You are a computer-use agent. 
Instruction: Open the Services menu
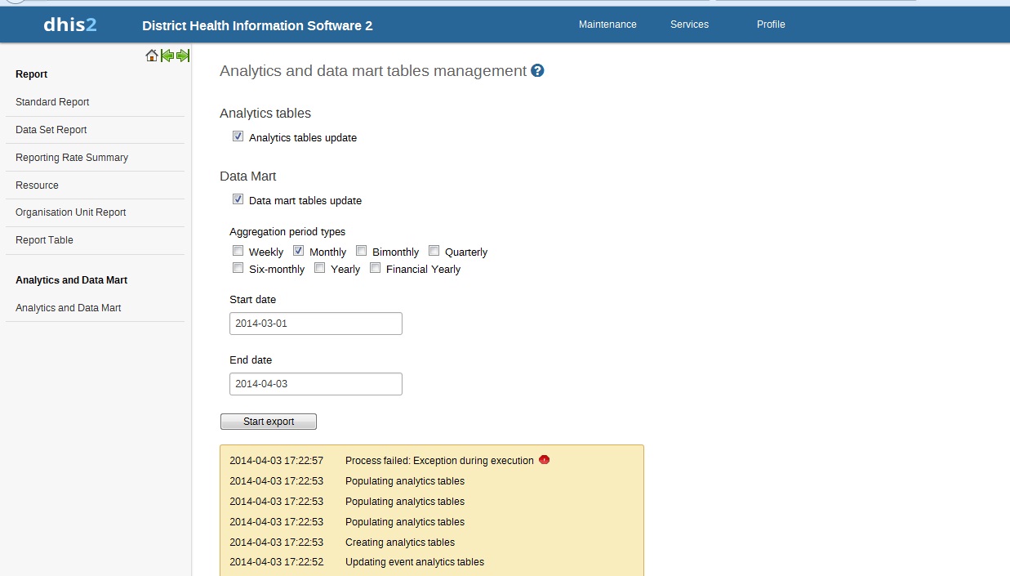pyautogui.click(x=689, y=25)
